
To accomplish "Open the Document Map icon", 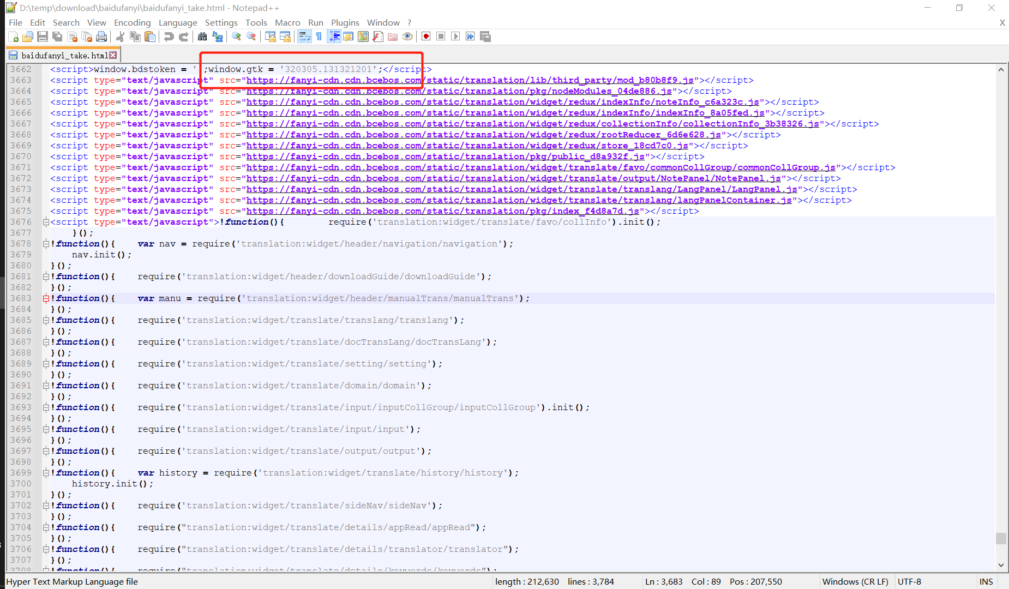I will (x=363, y=37).
